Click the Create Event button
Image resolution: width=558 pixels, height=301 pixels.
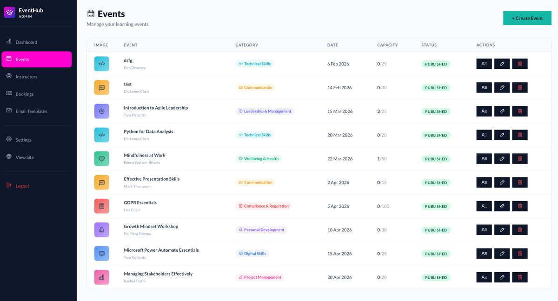tap(527, 18)
